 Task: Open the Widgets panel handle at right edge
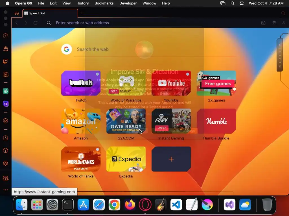pyautogui.click(x=280, y=55)
